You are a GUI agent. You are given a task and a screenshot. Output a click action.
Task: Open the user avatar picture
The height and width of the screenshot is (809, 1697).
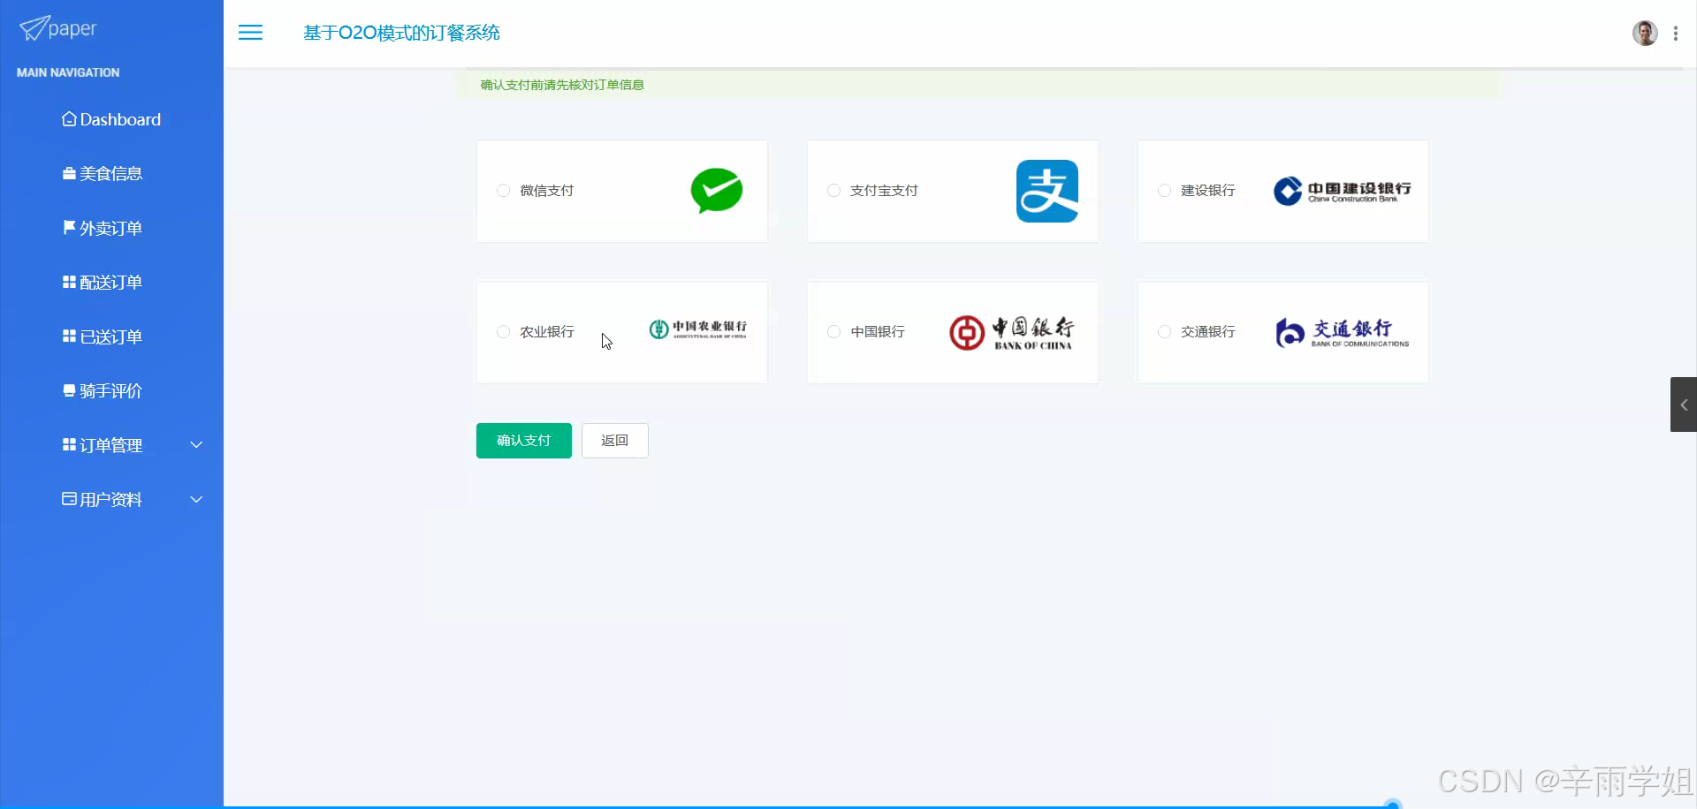click(1644, 33)
